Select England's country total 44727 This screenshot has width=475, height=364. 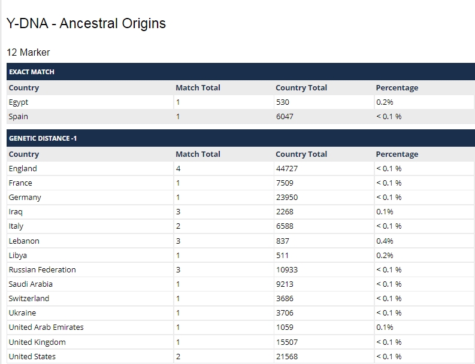(287, 169)
